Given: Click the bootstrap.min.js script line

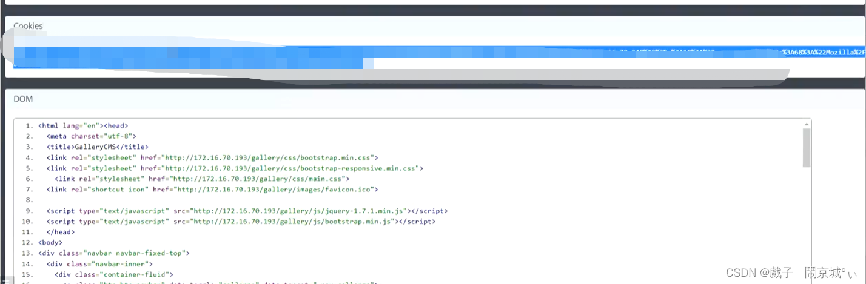Looking at the screenshot, I should pos(241,222).
